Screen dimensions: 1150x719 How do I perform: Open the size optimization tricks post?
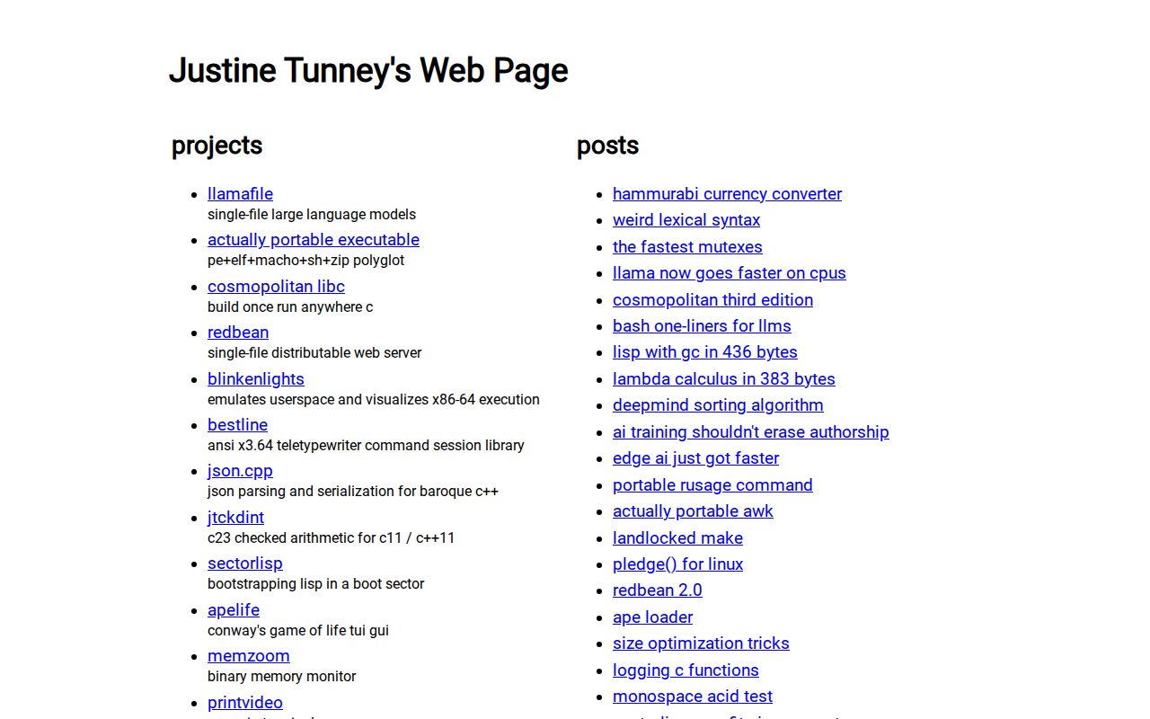pos(701,644)
